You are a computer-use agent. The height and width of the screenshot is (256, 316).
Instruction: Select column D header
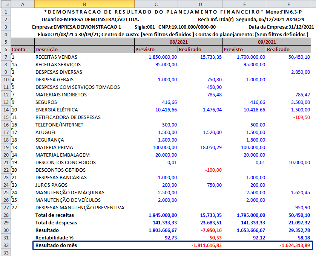[x=200, y=4]
